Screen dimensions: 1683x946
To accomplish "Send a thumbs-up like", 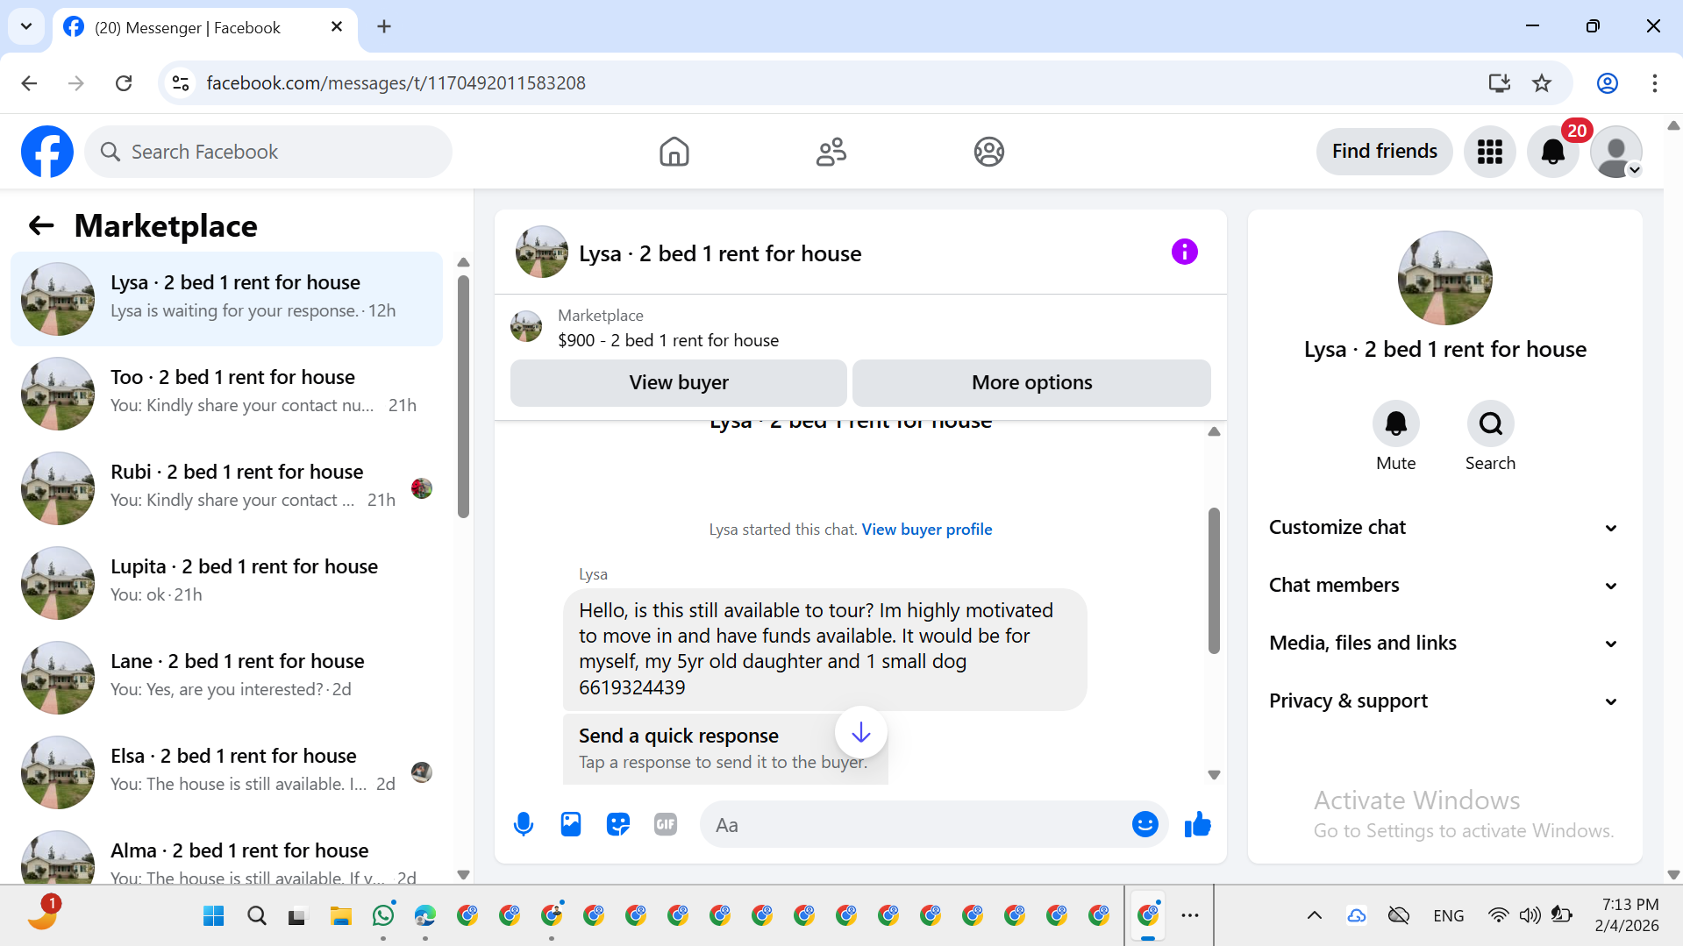I will click(1197, 825).
